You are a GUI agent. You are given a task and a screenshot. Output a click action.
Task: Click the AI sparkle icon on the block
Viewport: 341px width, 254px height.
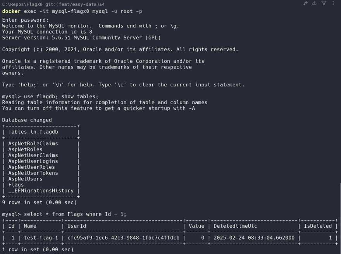[305, 3]
